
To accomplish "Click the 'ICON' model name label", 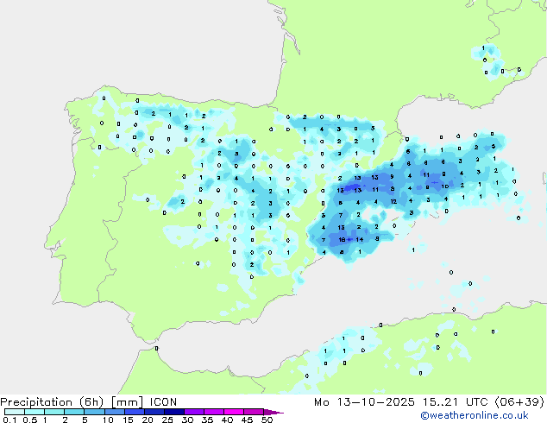I will pos(163,402).
